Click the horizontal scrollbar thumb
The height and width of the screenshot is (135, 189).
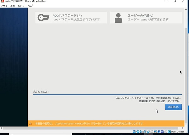point(90,128)
